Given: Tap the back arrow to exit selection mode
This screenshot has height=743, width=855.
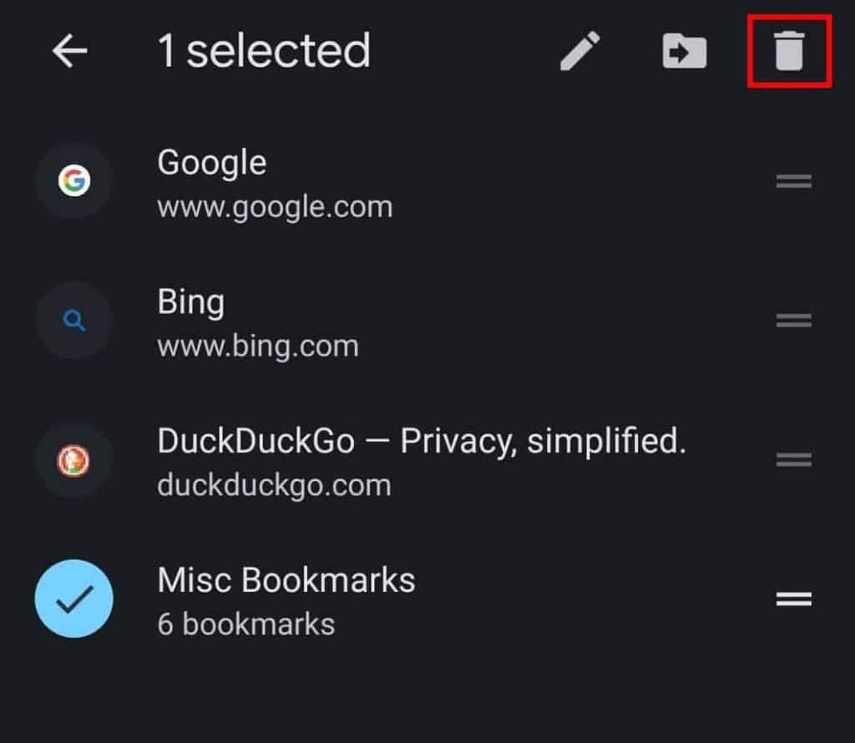Looking at the screenshot, I should tap(70, 51).
